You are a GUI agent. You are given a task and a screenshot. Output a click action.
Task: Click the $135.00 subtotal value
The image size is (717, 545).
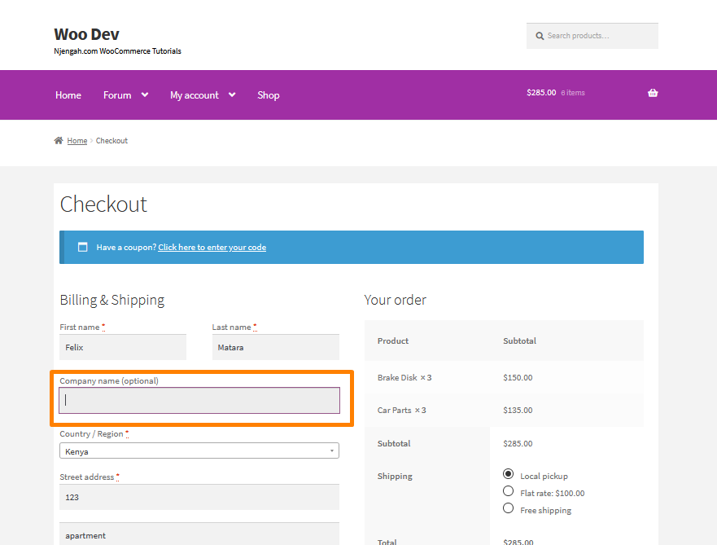coord(518,410)
